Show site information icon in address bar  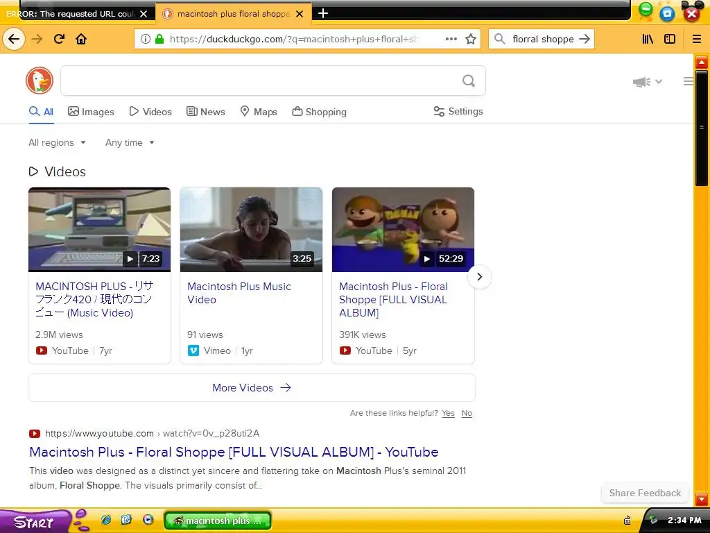click(x=146, y=39)
